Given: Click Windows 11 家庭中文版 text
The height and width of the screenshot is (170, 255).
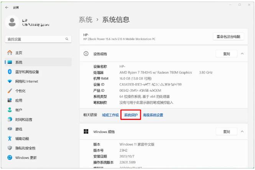Looking at the screenshot, I should pyautogui.click(x=137, y=144).
